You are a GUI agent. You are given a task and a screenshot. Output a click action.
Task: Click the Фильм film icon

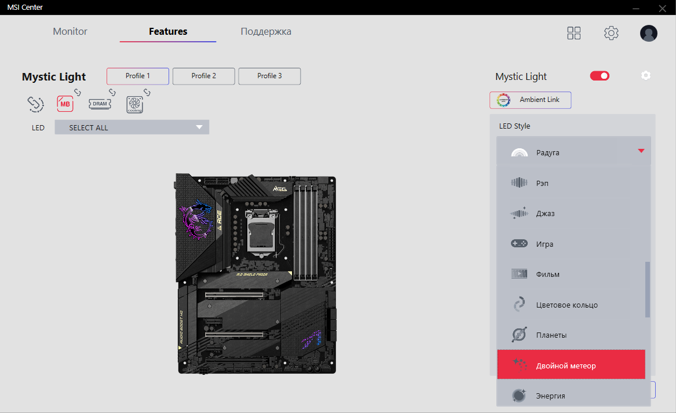(519, 274)
